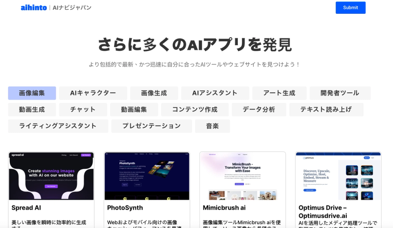
Task: Click description 美しい画像を瞬時に効率的に生成
Action: coord(49,222)
